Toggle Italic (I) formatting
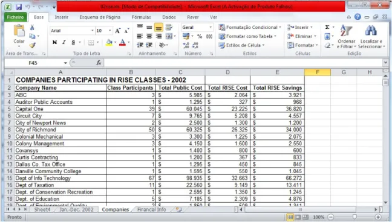The width and height of the screenshot is (392, 222). point(64,42)
